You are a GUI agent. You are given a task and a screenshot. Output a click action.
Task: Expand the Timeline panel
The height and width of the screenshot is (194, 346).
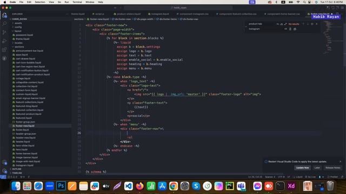coord(17,173)
